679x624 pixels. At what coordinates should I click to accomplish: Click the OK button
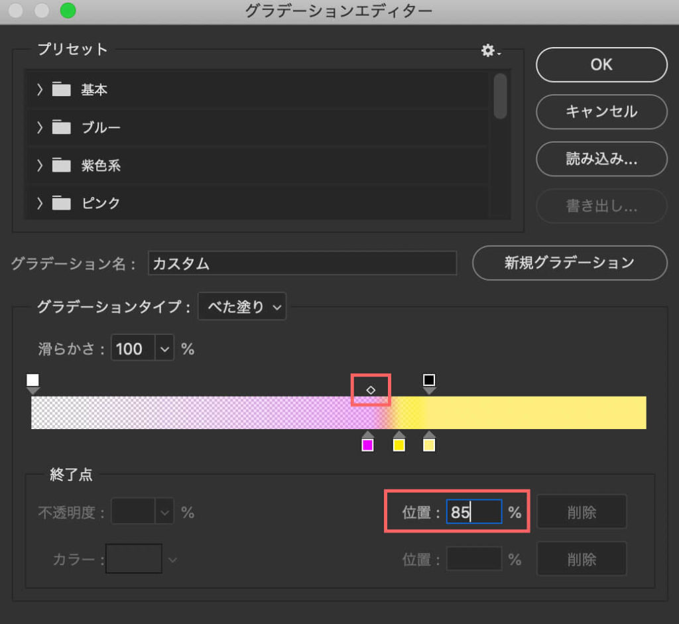click(x=601, y=64)
